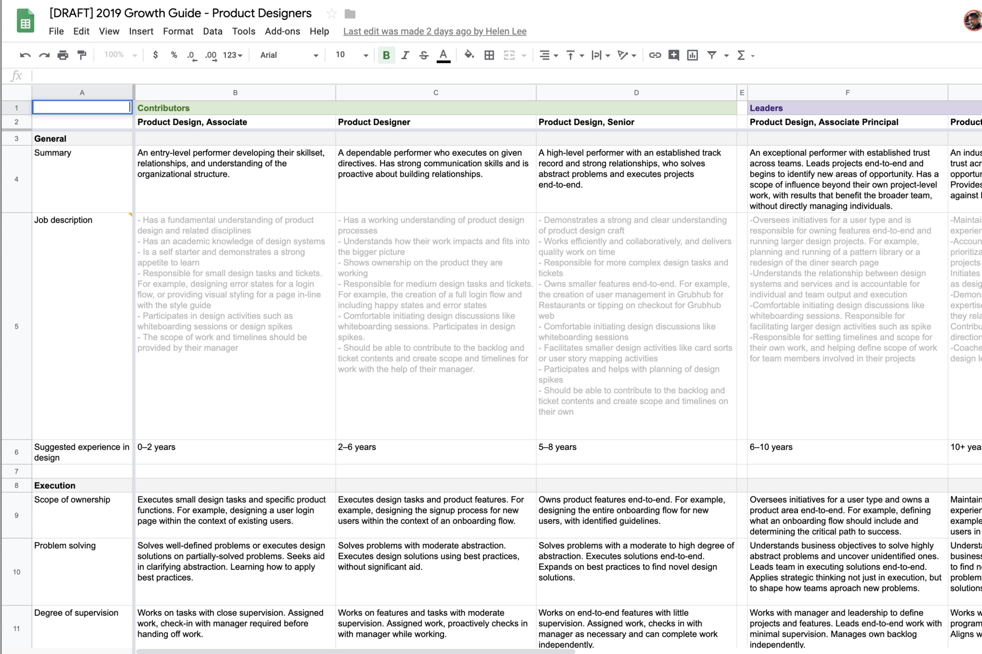Toggle bold formatting
The width and height of the screenshot is (982, 654).
(x=386, y=55)
